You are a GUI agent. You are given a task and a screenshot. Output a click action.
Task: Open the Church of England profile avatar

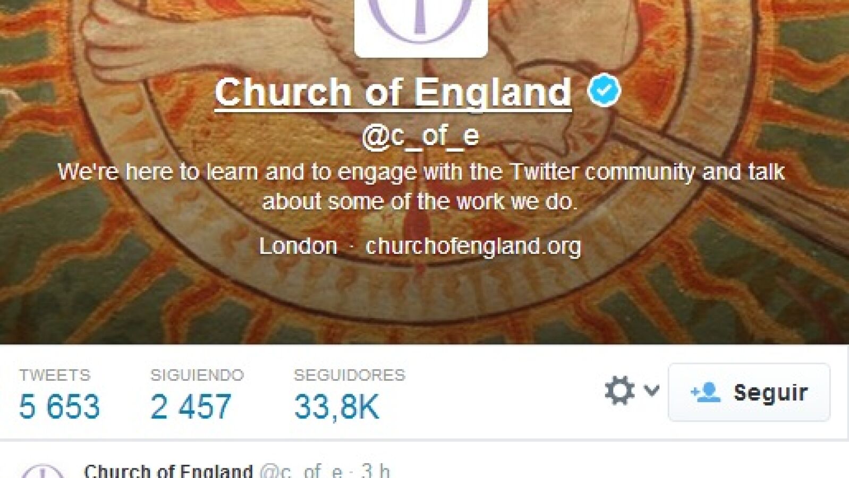pos(421,27)
